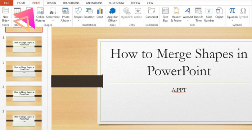Viewport: 252px width, 130px height.
Task: Switch to the HOME ribbon tab
Action: (x=21, y=3)
